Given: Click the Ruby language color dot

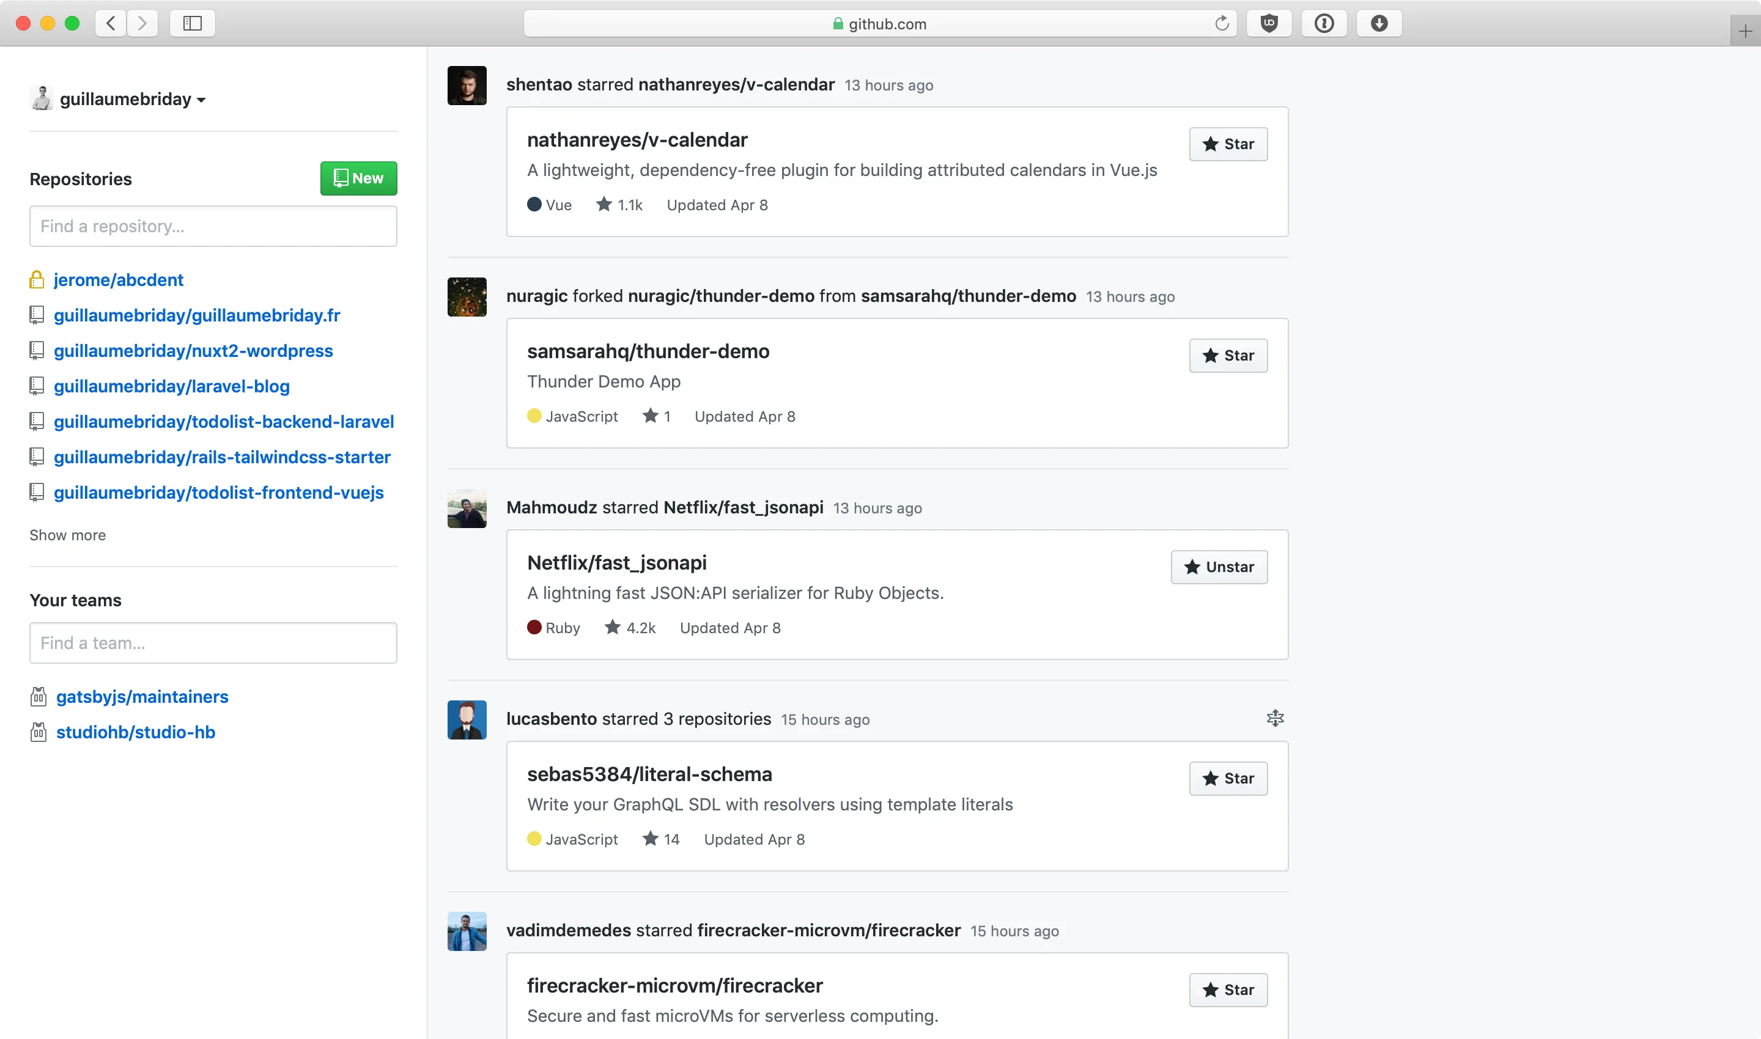Looking at the screenshot, I should pos(534,627).
